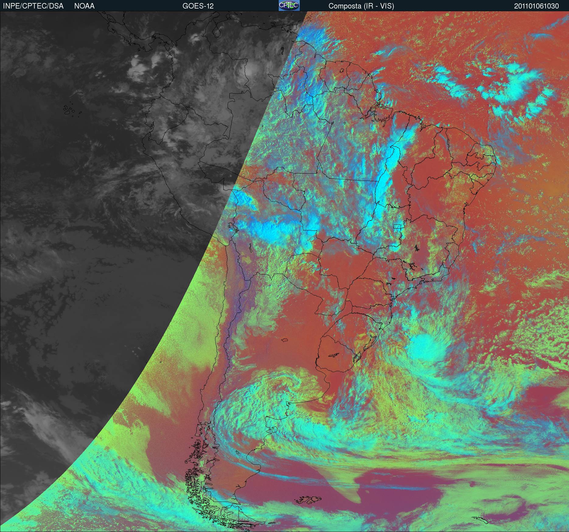Image resolution: width=569 pixels, height=532 pixels.
Task: Click the timestamp 201101061030
Action: click(x=536, y=6)
